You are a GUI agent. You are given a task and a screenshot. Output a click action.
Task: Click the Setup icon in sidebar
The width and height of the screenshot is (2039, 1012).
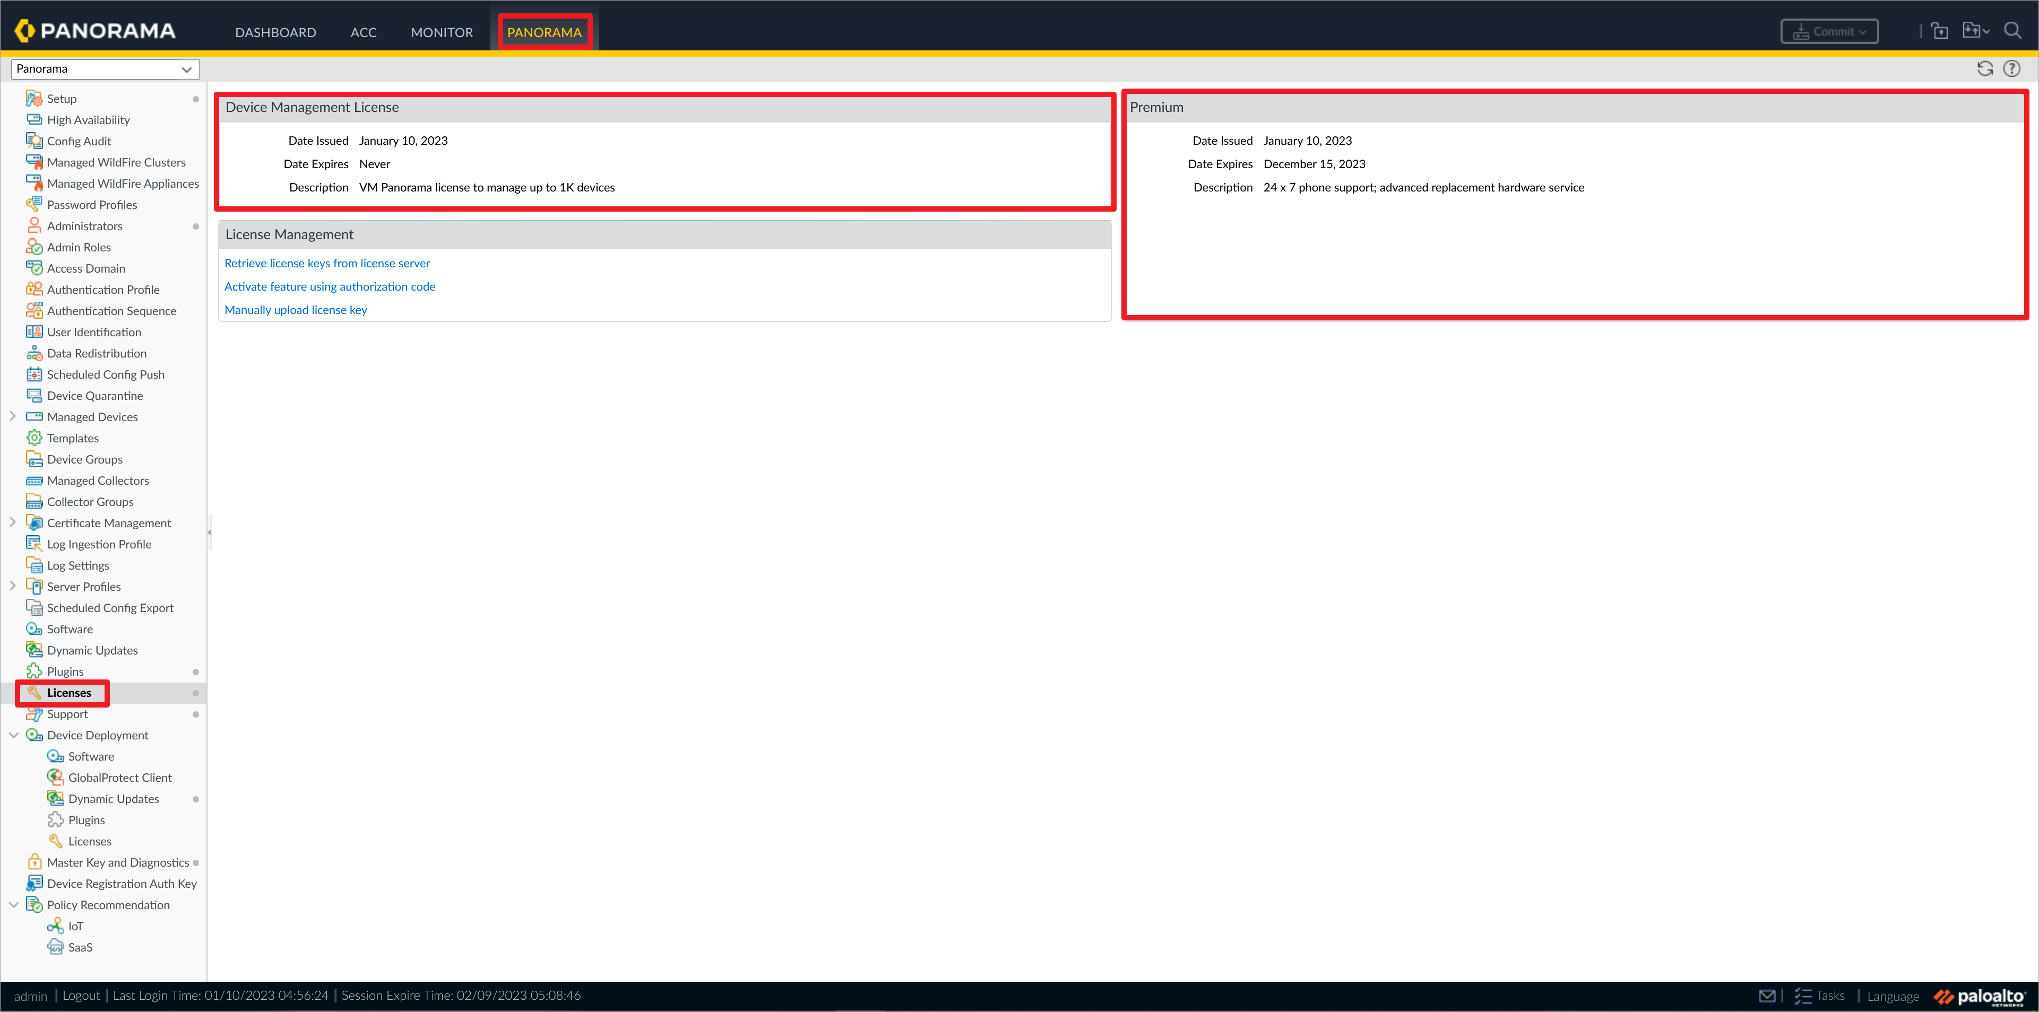point(34,99)
